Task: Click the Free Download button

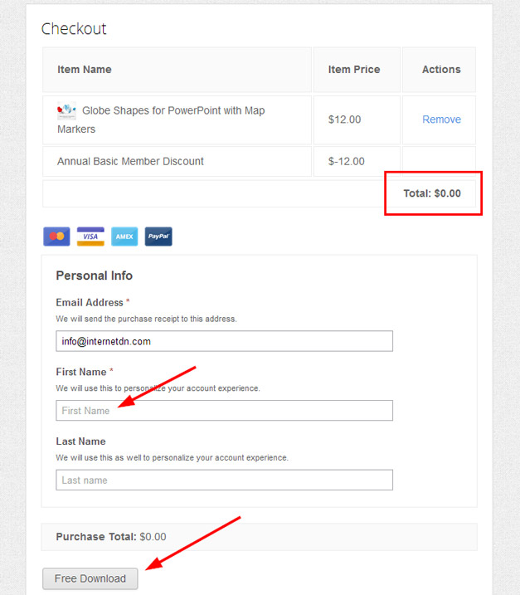Action: 90,578
